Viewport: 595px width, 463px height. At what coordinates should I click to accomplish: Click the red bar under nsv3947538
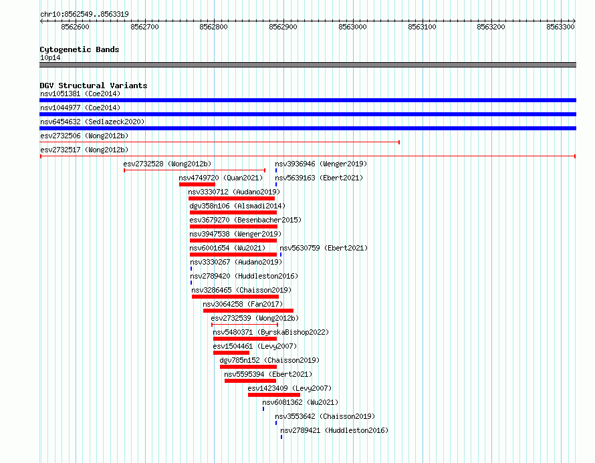(233, 241)
